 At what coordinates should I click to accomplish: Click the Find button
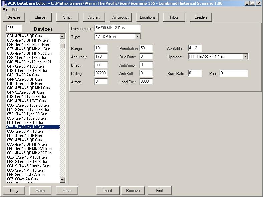(160, 191)
